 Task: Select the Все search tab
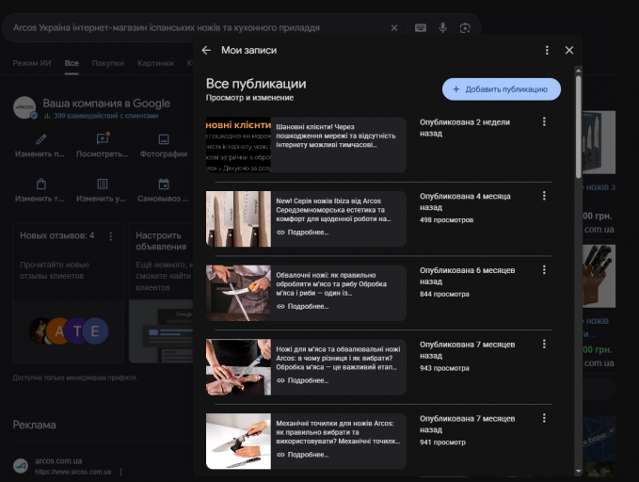click(x=72, y=63)
